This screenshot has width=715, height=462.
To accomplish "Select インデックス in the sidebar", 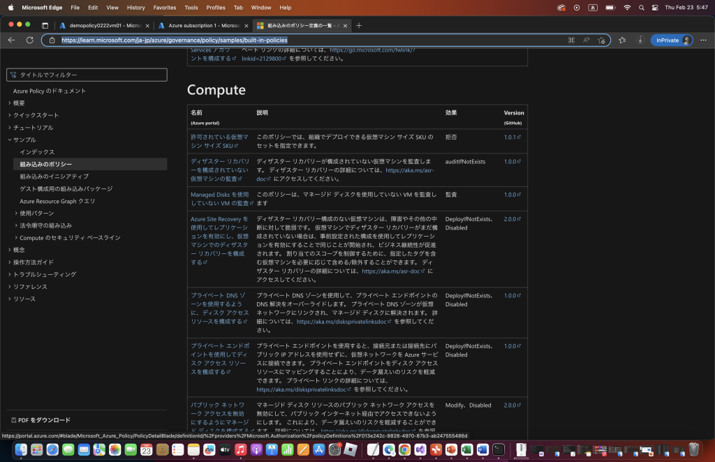I will click(x=37, y=151).
